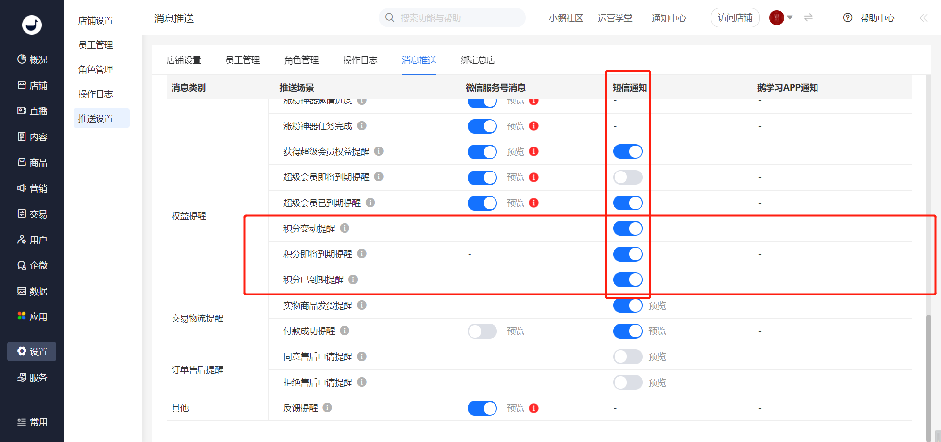
Task: Select 推送设置 in the settings submenu
Action: (101, 118)
